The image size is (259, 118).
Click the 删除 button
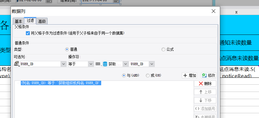point(205,83)
